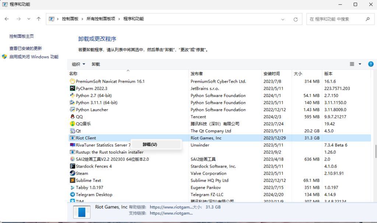Click the QQ penguin icon
Screen dimensions: 377x223
click(73, 117)
